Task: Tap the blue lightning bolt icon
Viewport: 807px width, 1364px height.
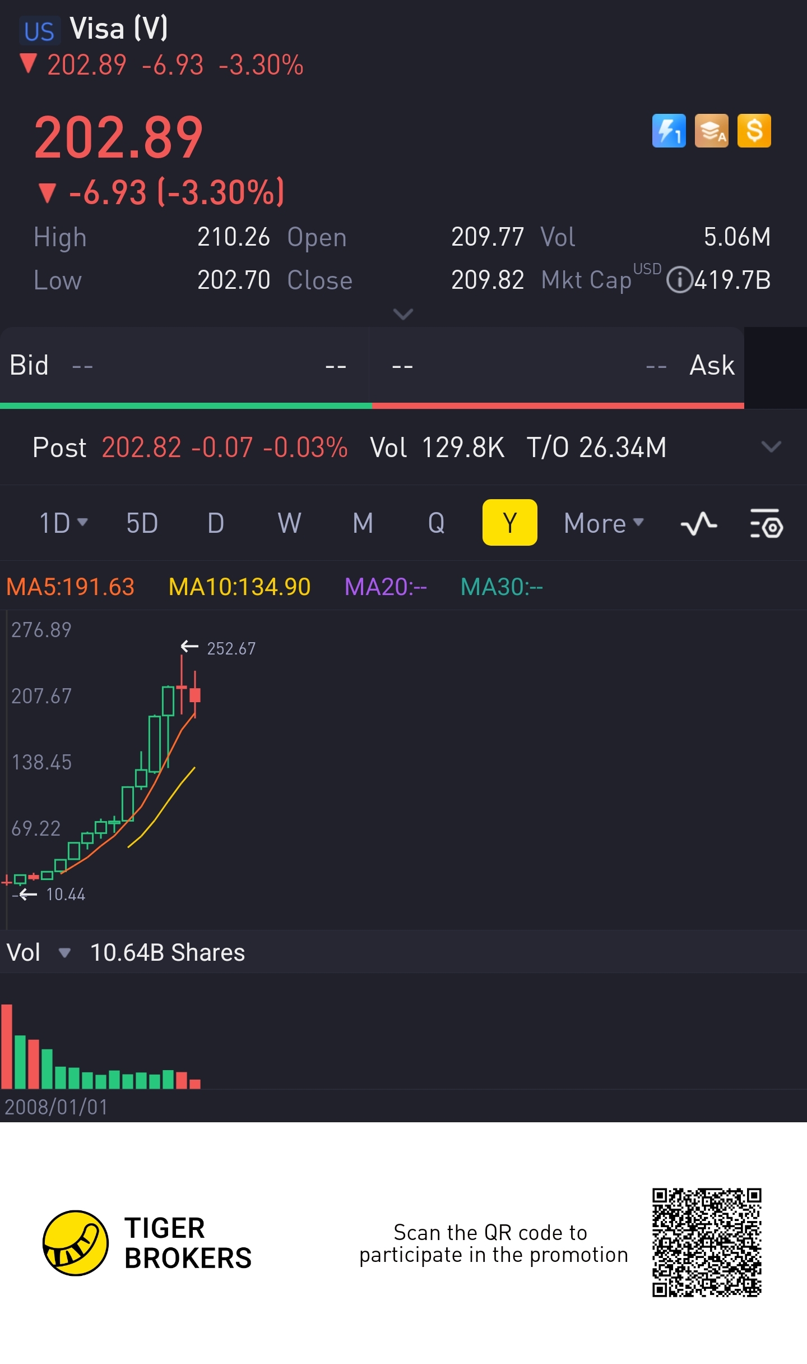Action: [x=669, y=131]
